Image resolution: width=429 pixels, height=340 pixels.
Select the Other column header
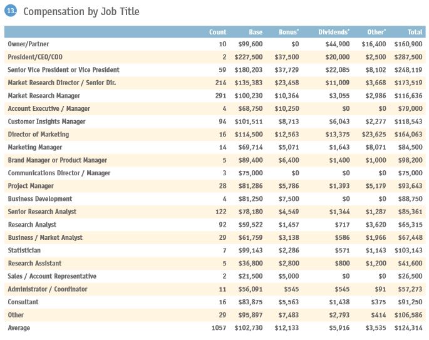pos(376,32)
